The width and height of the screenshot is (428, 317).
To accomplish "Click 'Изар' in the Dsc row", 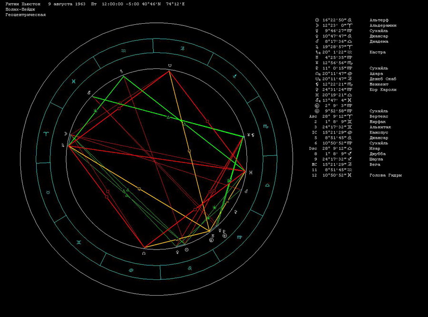I will point(375,148).
